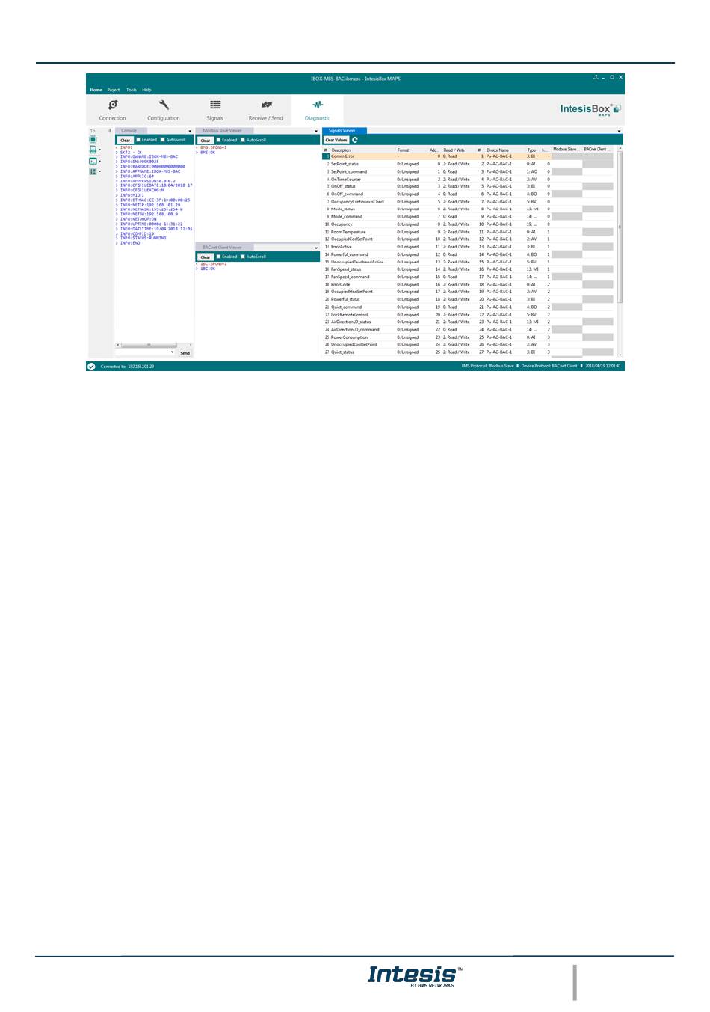Click the Clear Values button
This screenshot has width=710, height=1012.
click(x=336, y=140)
